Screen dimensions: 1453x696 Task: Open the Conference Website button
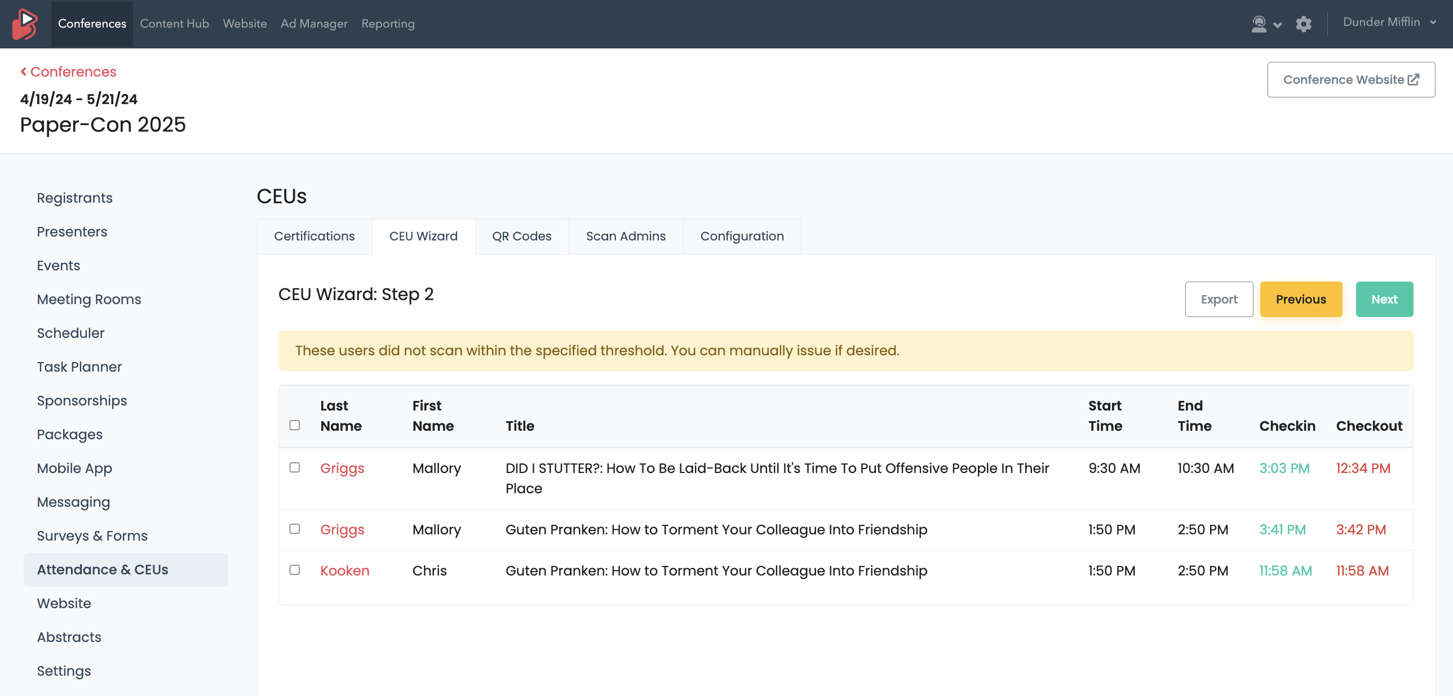coord(1350,79)
